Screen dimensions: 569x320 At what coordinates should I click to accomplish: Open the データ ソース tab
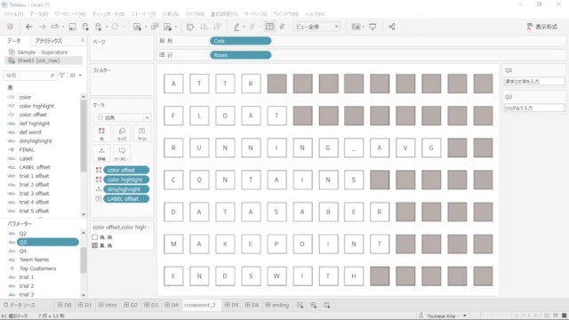[20, 305]
